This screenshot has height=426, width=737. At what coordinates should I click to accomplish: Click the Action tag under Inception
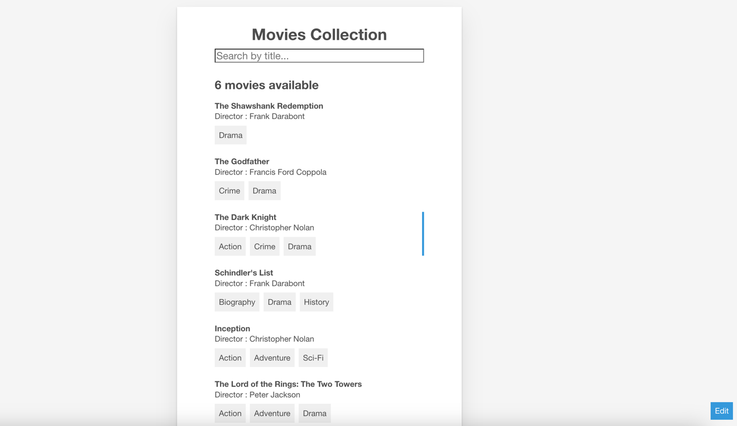(x=230, y=358)
